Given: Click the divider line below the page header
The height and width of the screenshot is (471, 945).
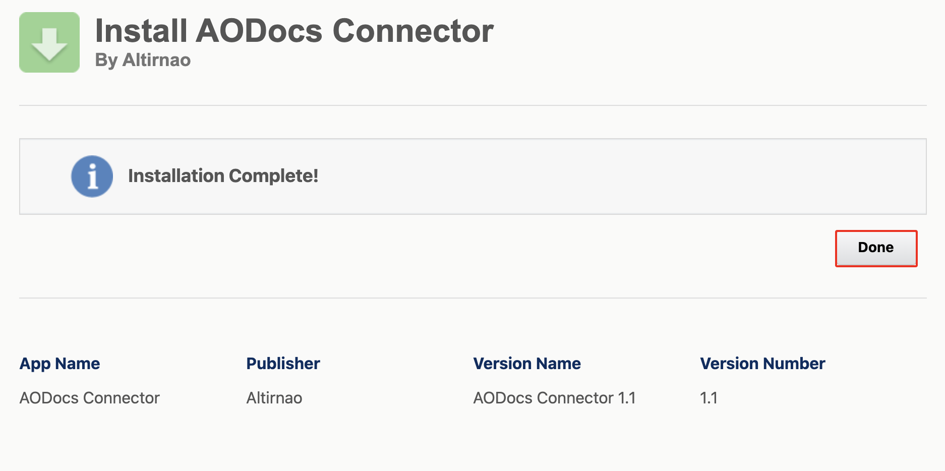Looking at the screenshot, I should tap(472, 105).
